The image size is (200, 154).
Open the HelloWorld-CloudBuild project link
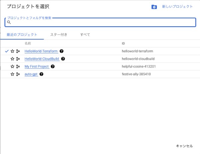click(42, 59)
